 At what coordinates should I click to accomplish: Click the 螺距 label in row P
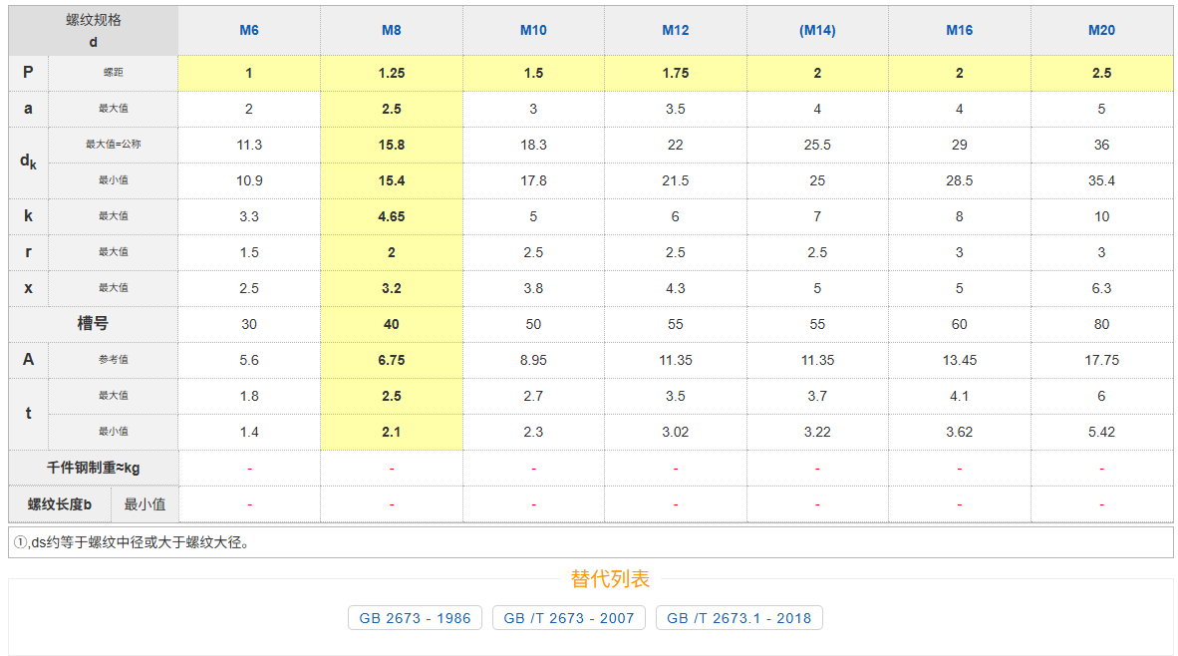tap(114, 73)
